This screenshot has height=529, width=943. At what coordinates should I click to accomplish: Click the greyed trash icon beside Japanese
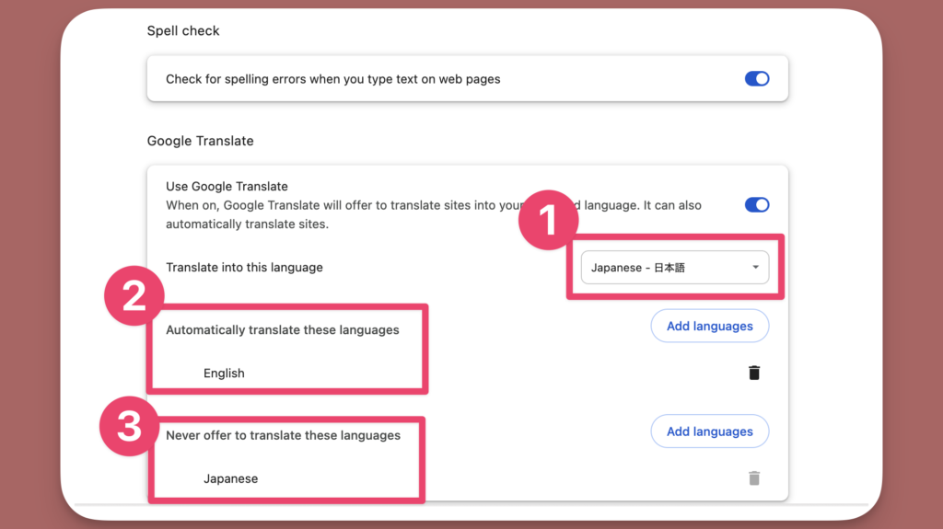[754, 478]
